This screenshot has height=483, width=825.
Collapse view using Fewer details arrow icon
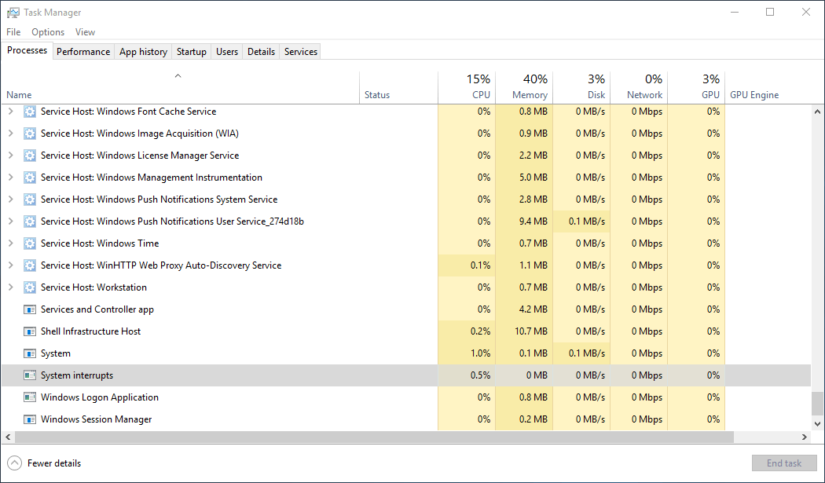click(14, 463)
